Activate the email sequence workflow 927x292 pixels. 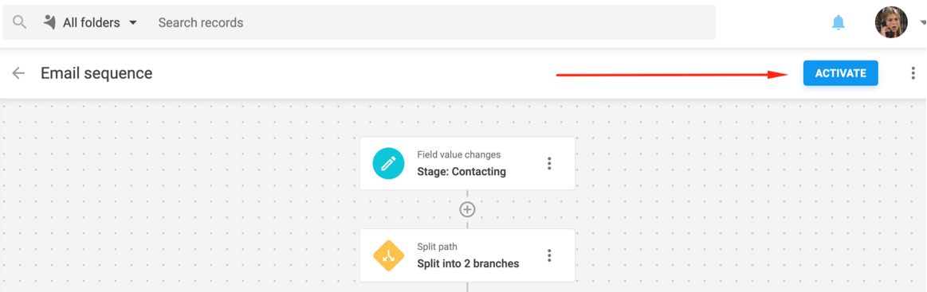[x=840, y=73]
